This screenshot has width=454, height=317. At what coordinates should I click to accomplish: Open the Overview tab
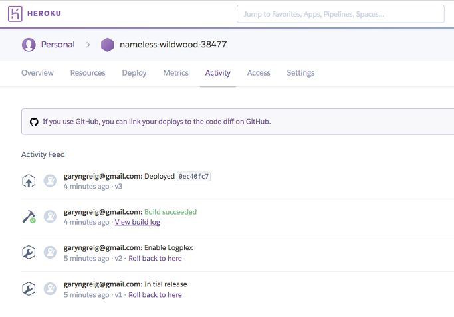(37, 73)
